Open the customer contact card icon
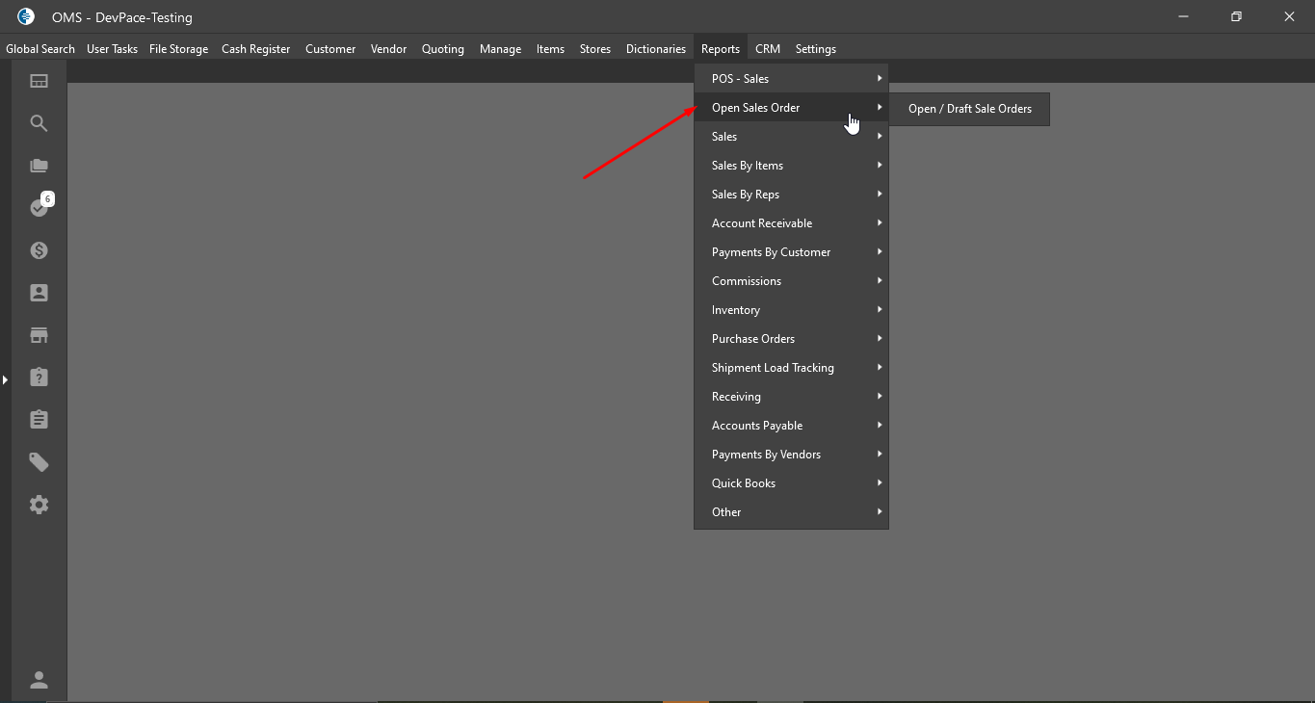The image size is (1315, 703). [x=39, y=293]
